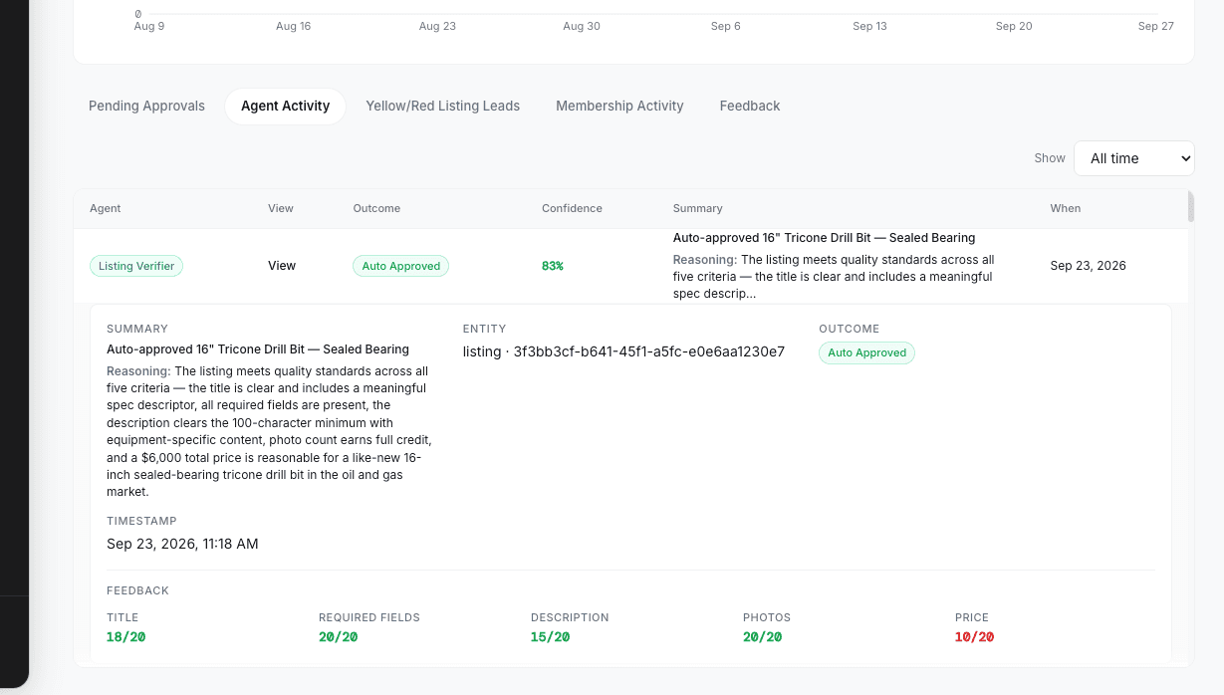
Task: Click the TIMESTAMP label in details panel
Action: [x=141, y=521]
